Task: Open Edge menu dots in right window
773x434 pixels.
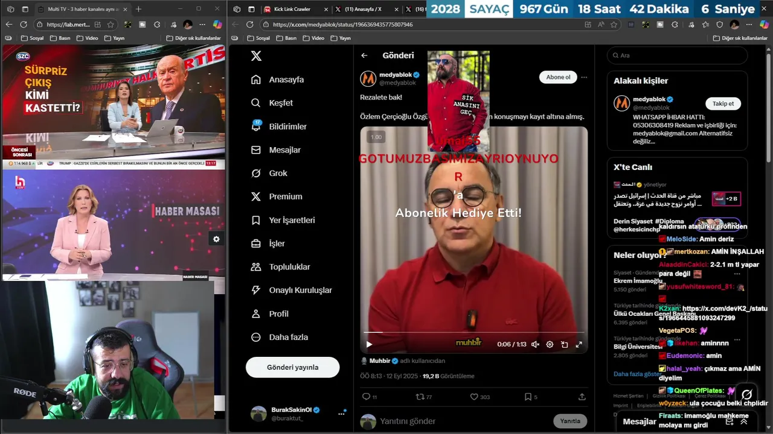Action: [749, 25]
